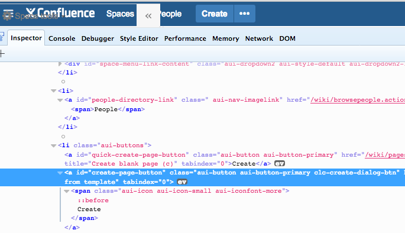Viewport: 405px width, 233px height.
Task: Collapse the li node above people-directory-link
Action: click(53, 90)
